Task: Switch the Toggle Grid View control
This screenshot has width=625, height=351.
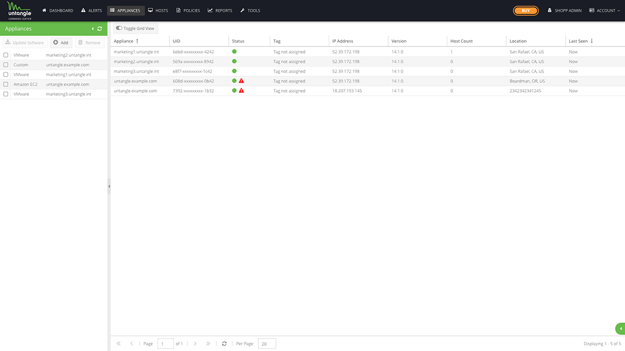Action: click(135, 29)
